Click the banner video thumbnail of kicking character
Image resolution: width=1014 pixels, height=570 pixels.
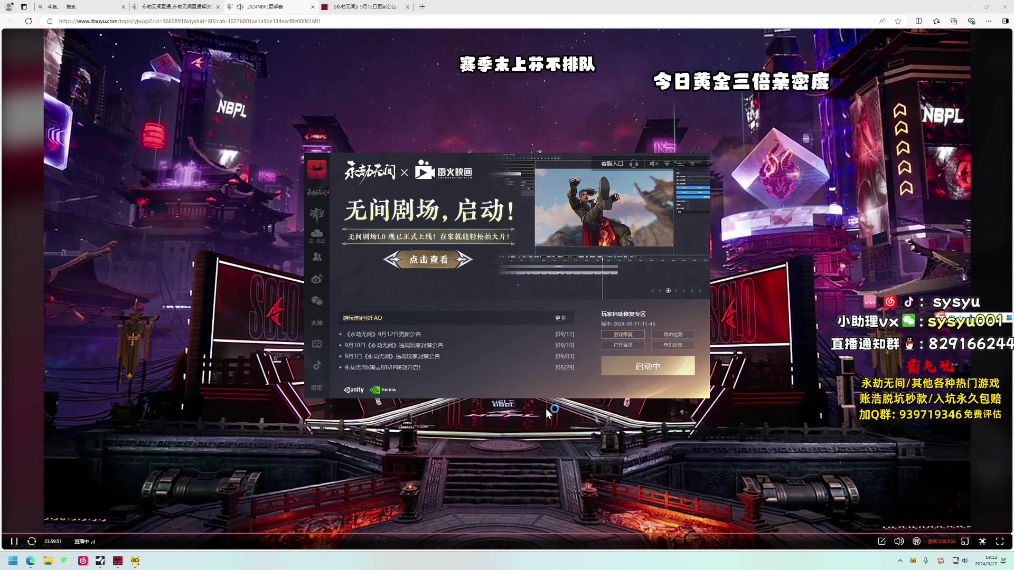pyautogui.click(x=604, y=207)
